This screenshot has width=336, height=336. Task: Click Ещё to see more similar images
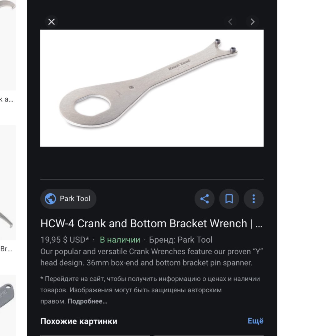(x=255, y=321)
